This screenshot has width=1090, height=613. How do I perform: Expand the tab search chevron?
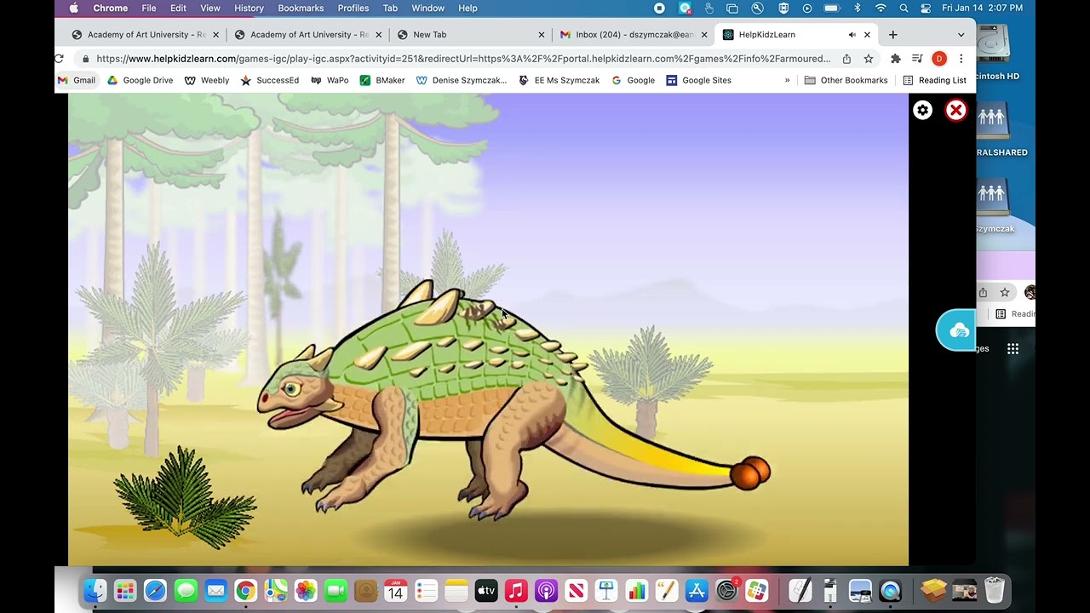tap(961, 35)
